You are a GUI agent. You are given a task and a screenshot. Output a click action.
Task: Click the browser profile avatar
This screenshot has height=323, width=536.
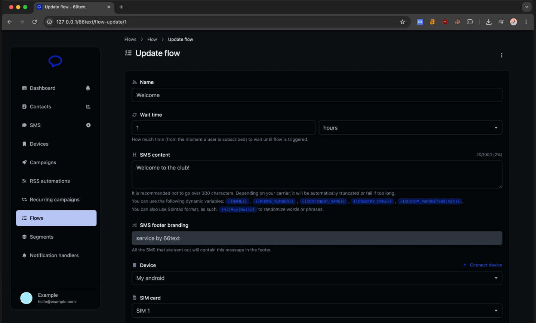pos(514,22)
